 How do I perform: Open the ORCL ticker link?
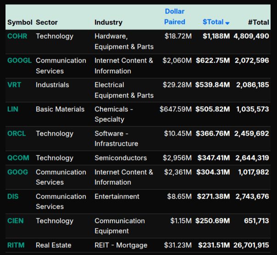click(x=17, y=134)
